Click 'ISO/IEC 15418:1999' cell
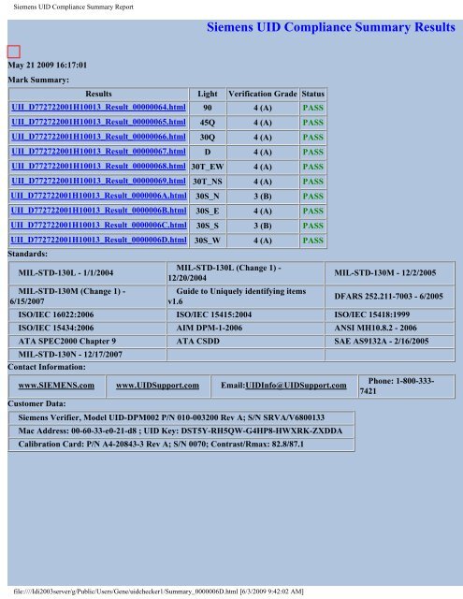Viewport: 463px width, 599px height. [390, 314]
